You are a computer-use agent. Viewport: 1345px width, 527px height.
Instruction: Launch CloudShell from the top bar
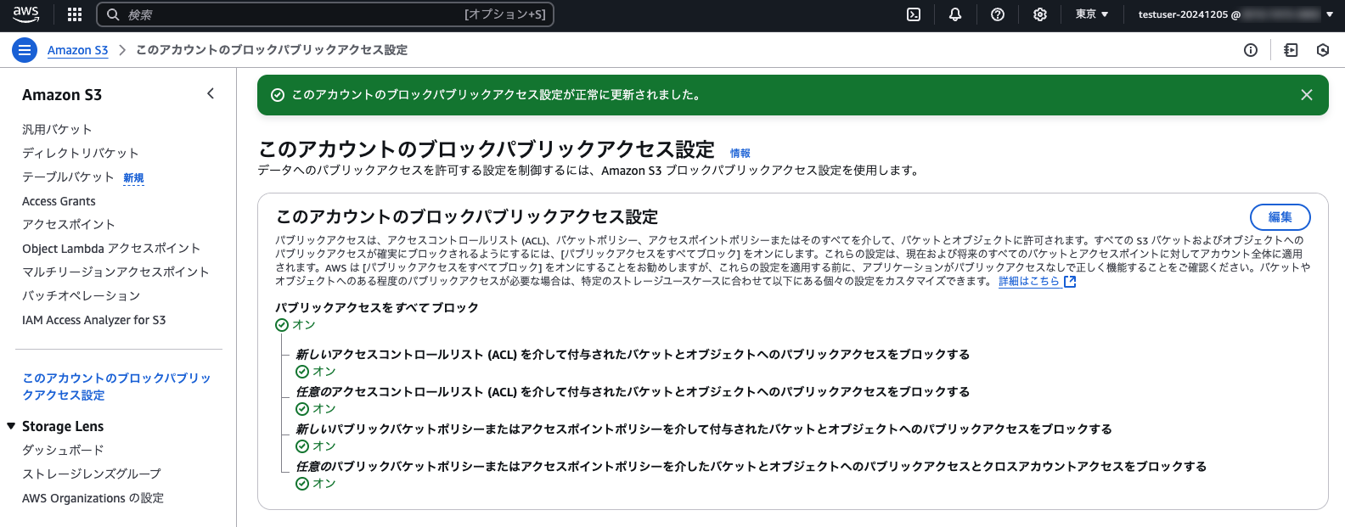(914, 14)
